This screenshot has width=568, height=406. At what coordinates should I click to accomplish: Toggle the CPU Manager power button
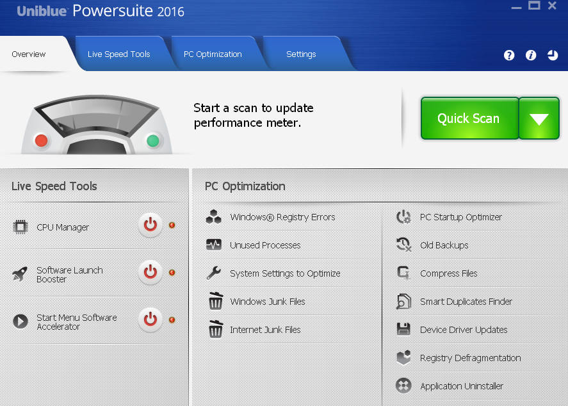[150, 225]
